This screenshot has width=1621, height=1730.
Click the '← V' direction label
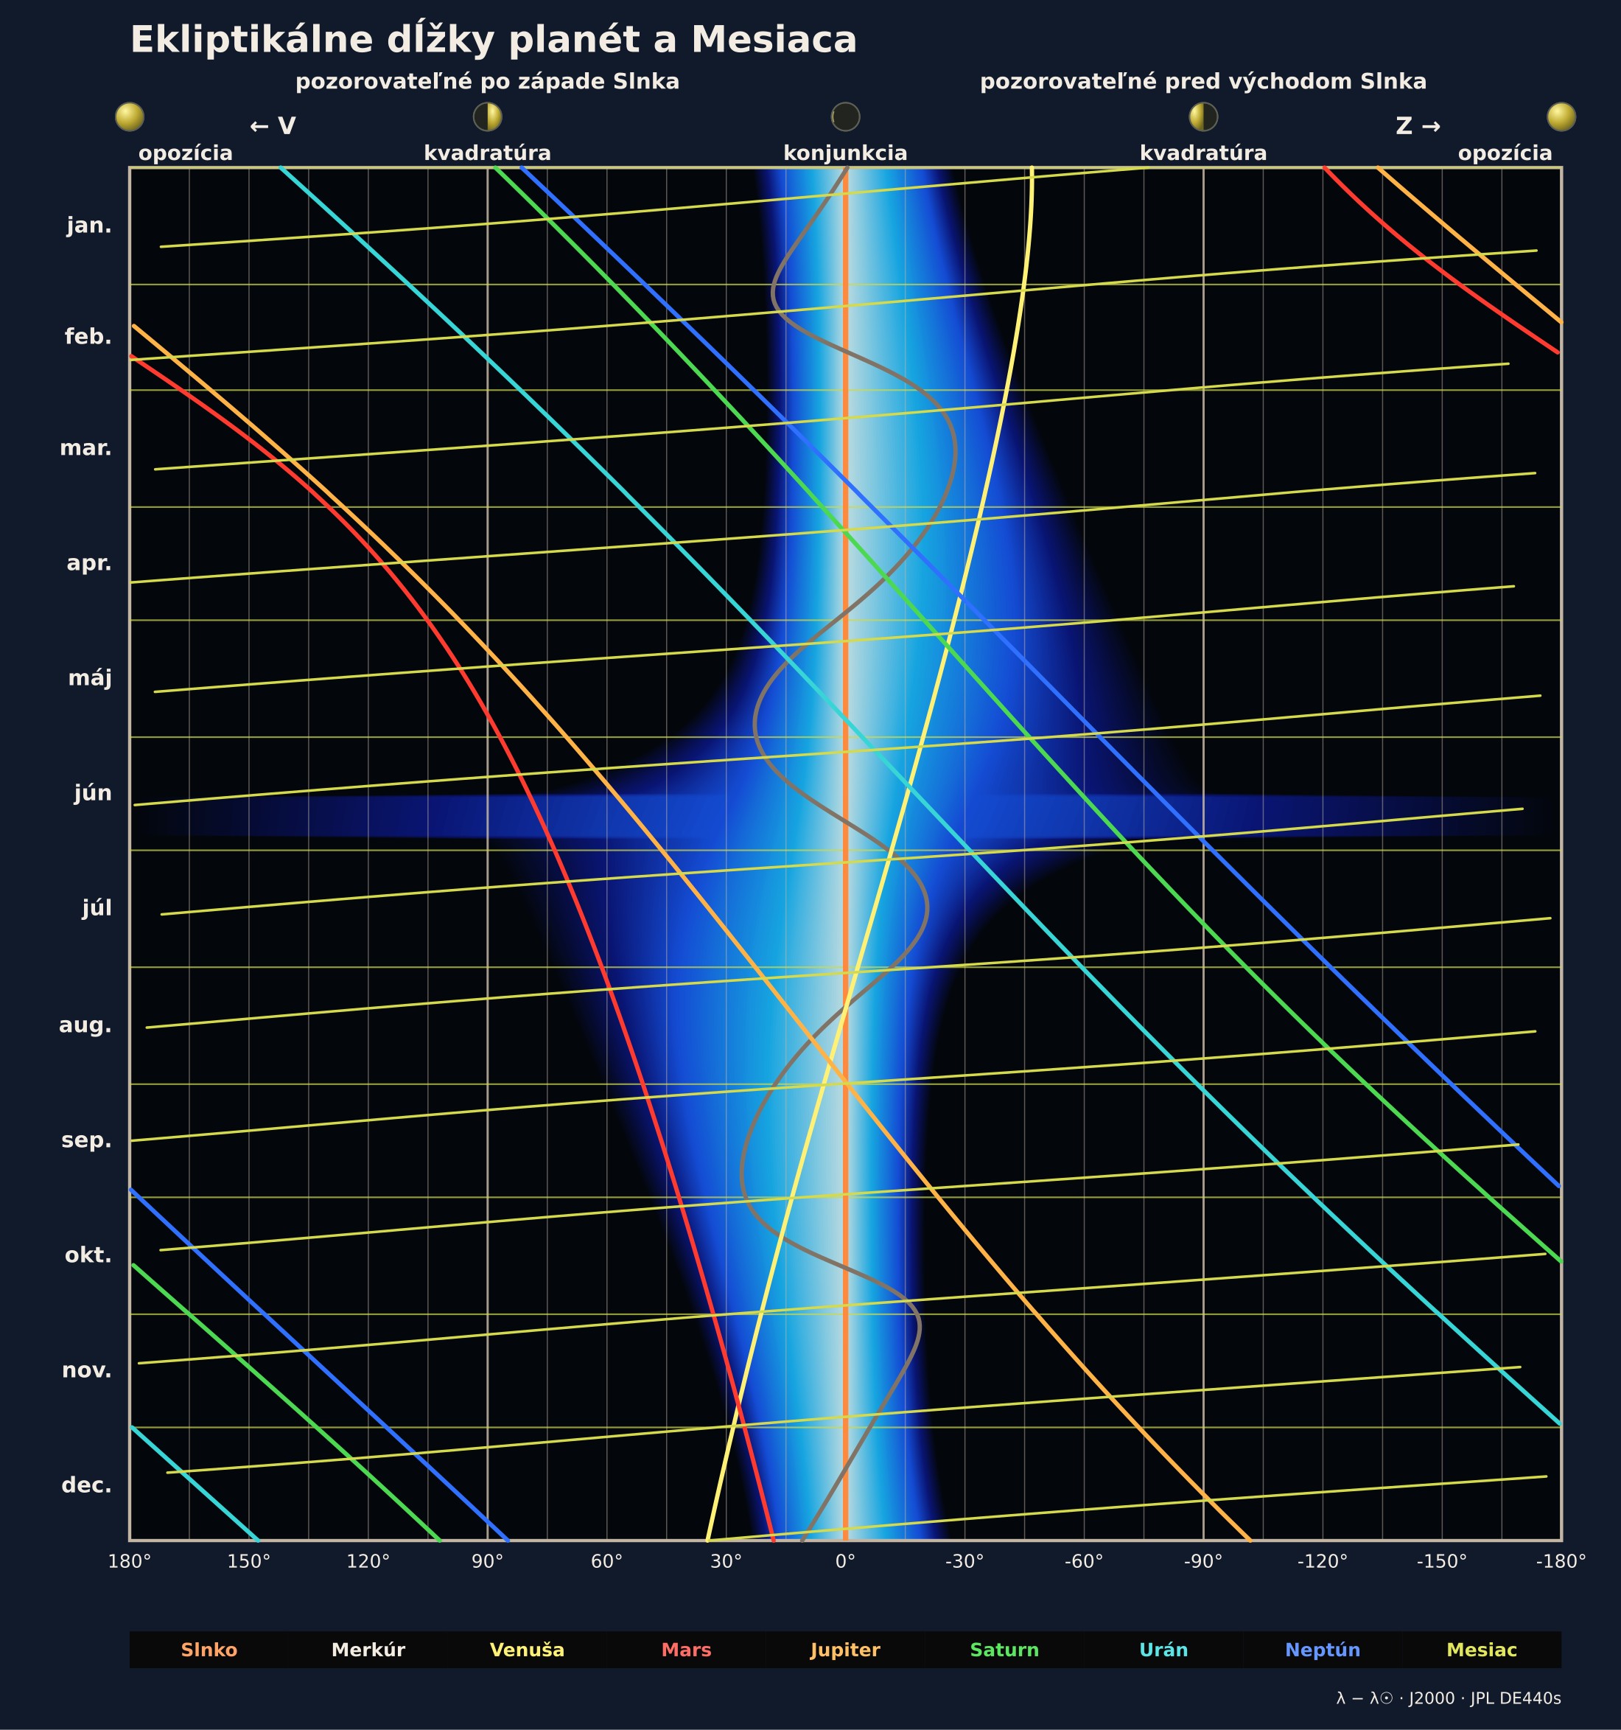pyautogui.click(x=273, y=126)
